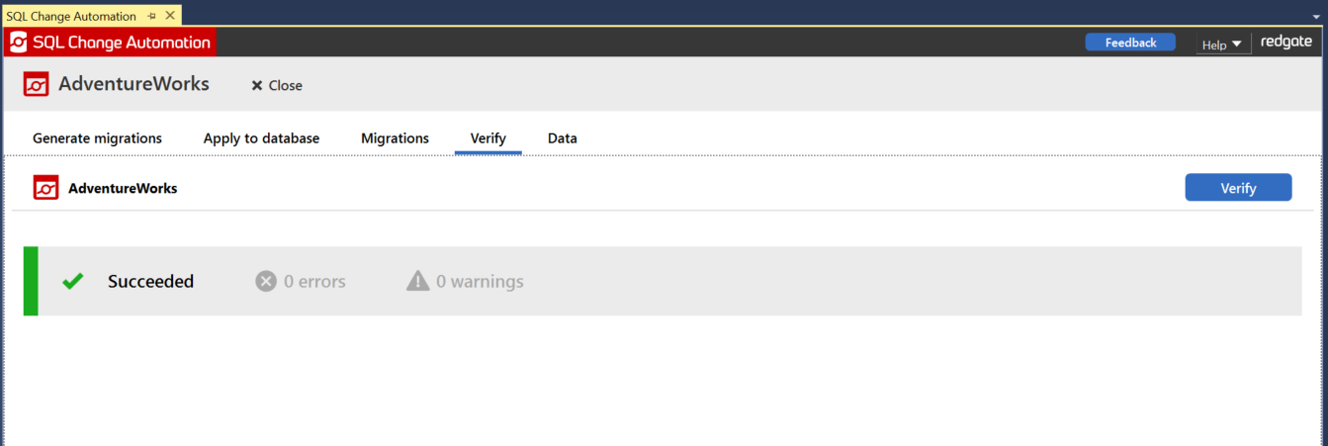The image size is (1328, 446).
Task: Open the Migrations tab
Action: point(395,138)
